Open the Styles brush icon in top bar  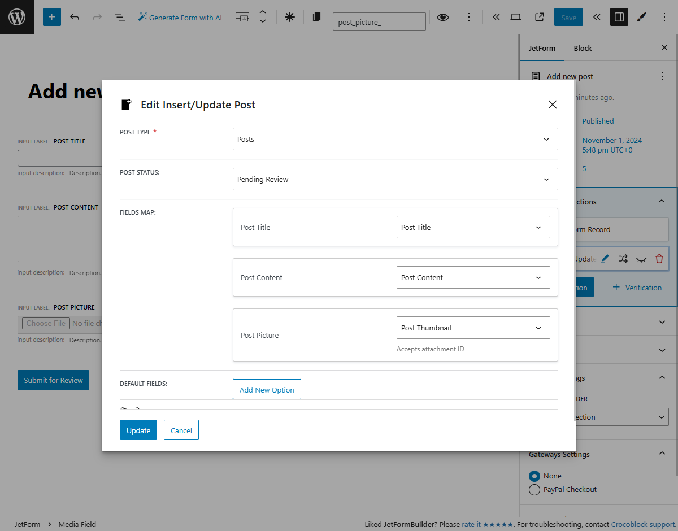(x=641, y=17)
